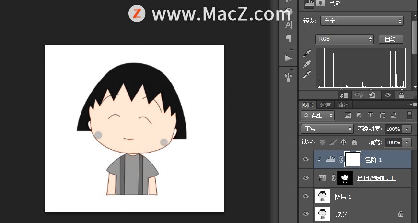Select the 背景 layer name
The height and width of the screenshot is (223, 418).
coord(341,214)
